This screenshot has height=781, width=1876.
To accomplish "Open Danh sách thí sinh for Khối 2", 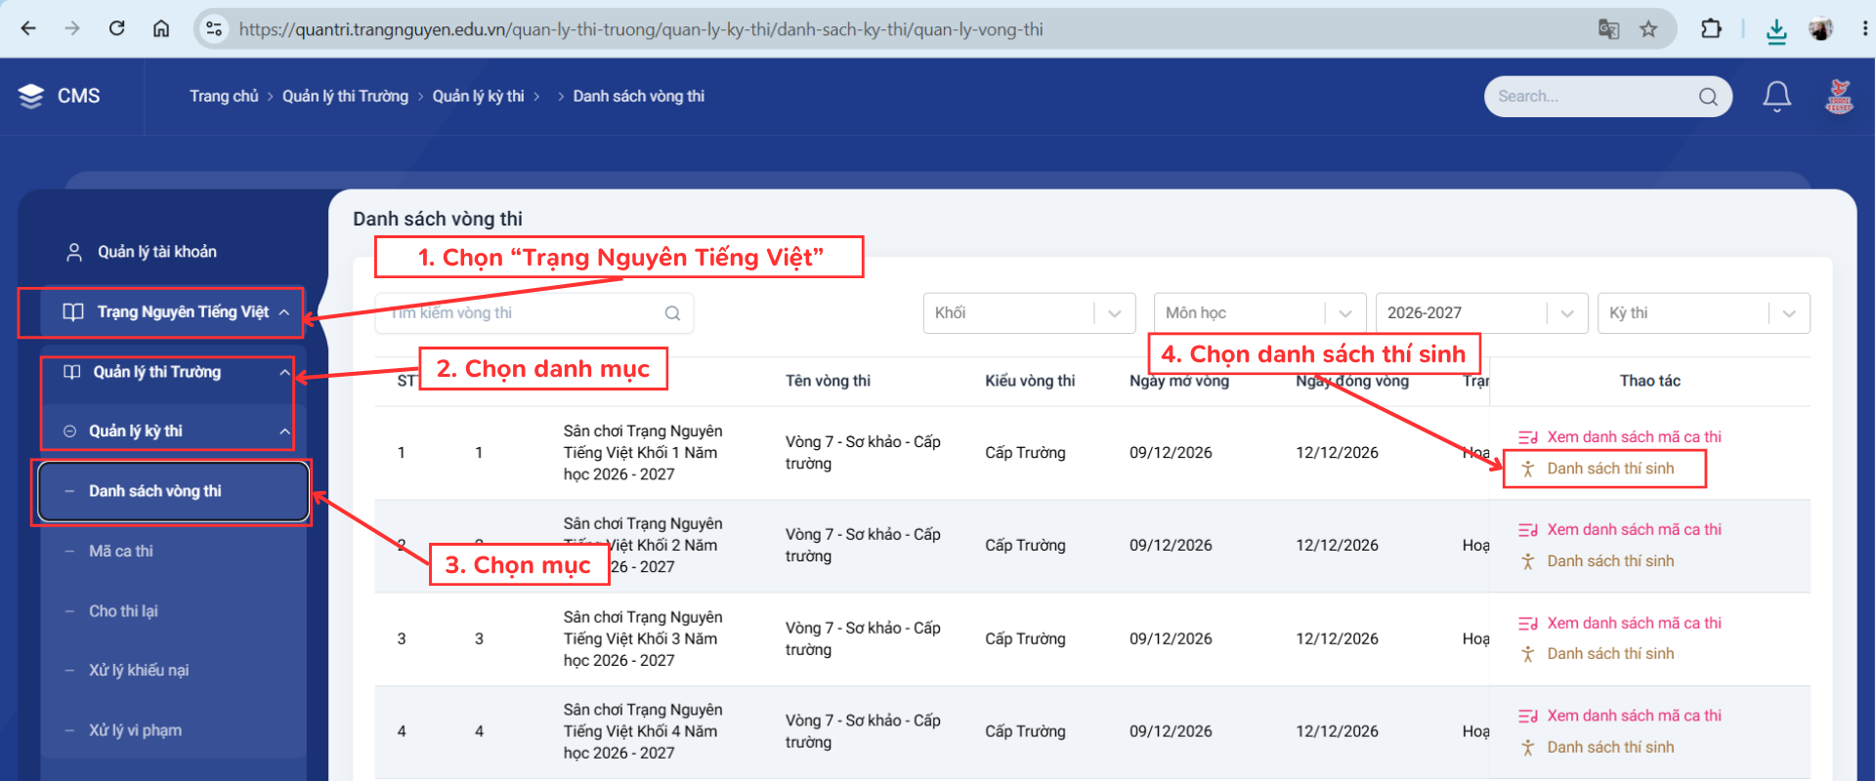I will [x=1610, y=561].
